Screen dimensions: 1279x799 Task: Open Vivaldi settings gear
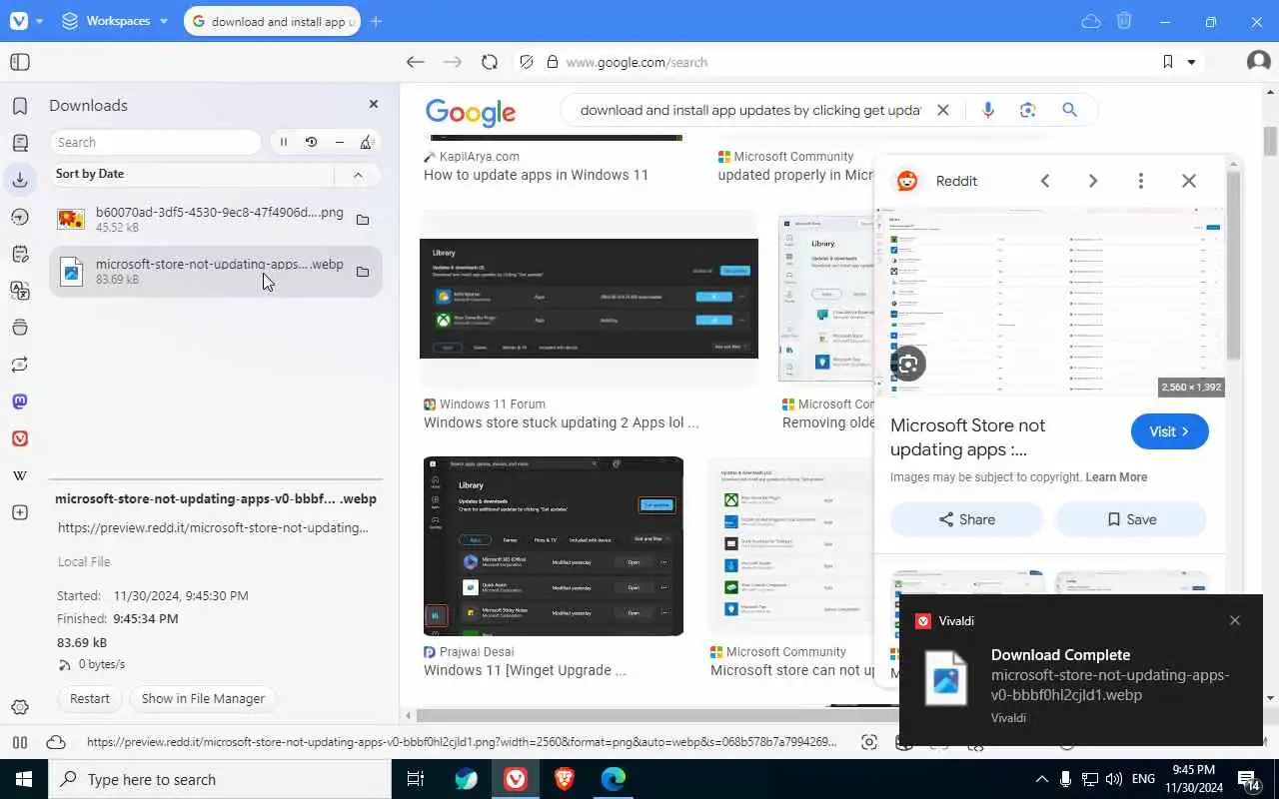pos(20,708)
